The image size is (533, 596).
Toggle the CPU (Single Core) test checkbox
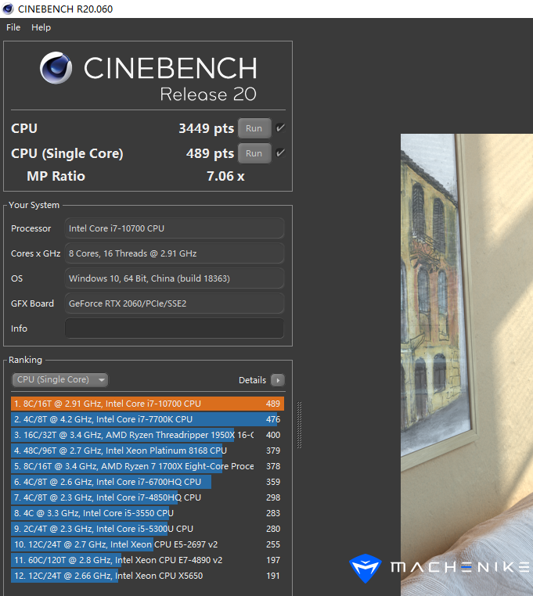coord(280,153)
